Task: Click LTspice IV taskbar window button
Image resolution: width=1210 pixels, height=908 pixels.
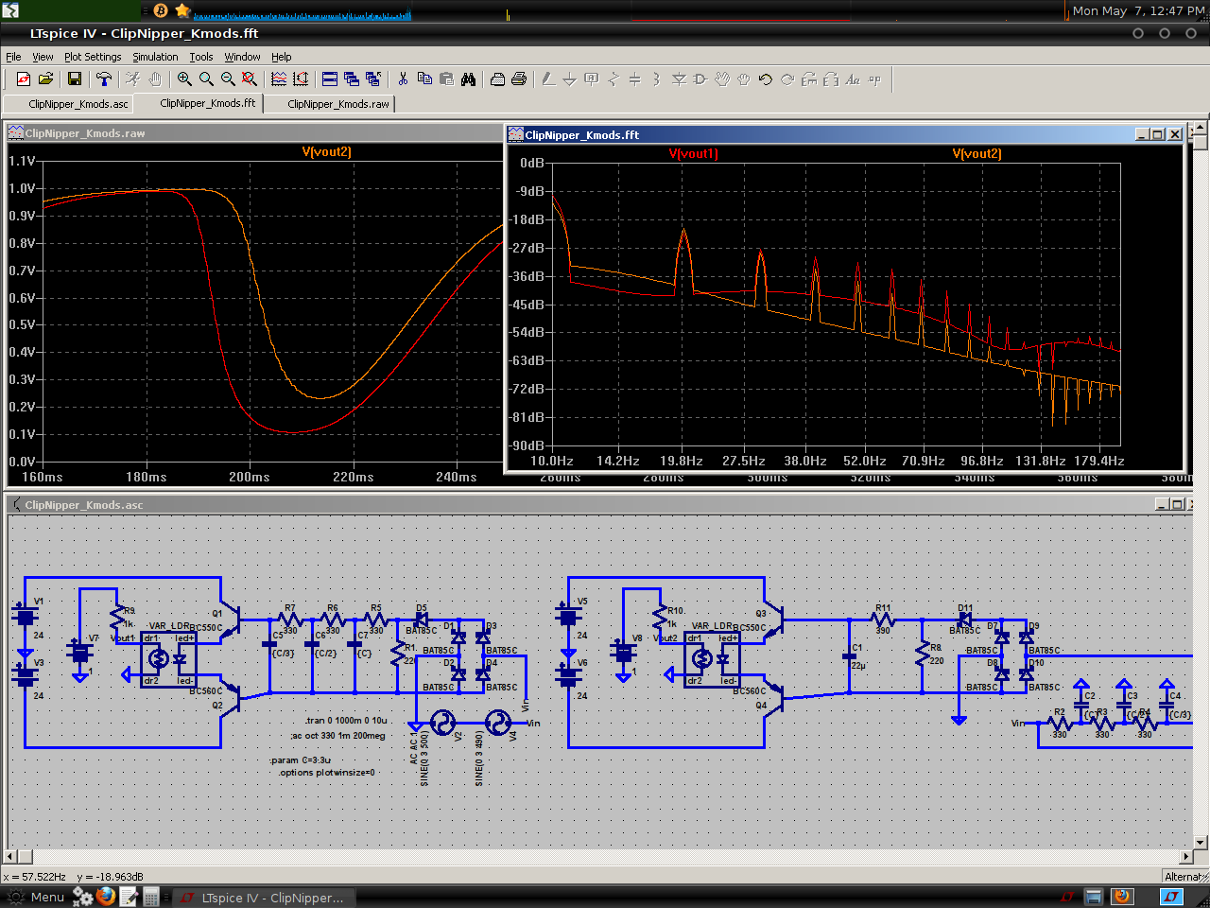Action: coord(263,898)
